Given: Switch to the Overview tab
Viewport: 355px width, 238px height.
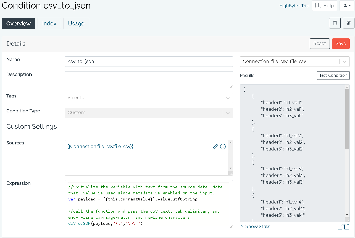Looking at the screenshot, I should tap(19, 23).
